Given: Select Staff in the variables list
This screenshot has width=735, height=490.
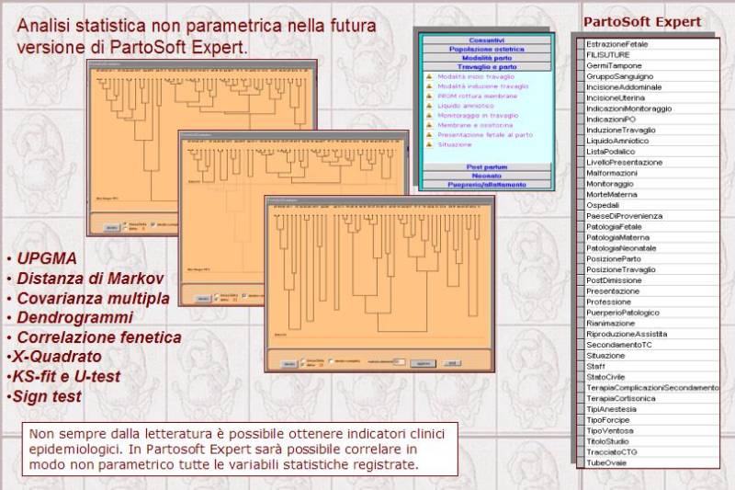Looking at the screenshot, I should click(x=652, y=366).
